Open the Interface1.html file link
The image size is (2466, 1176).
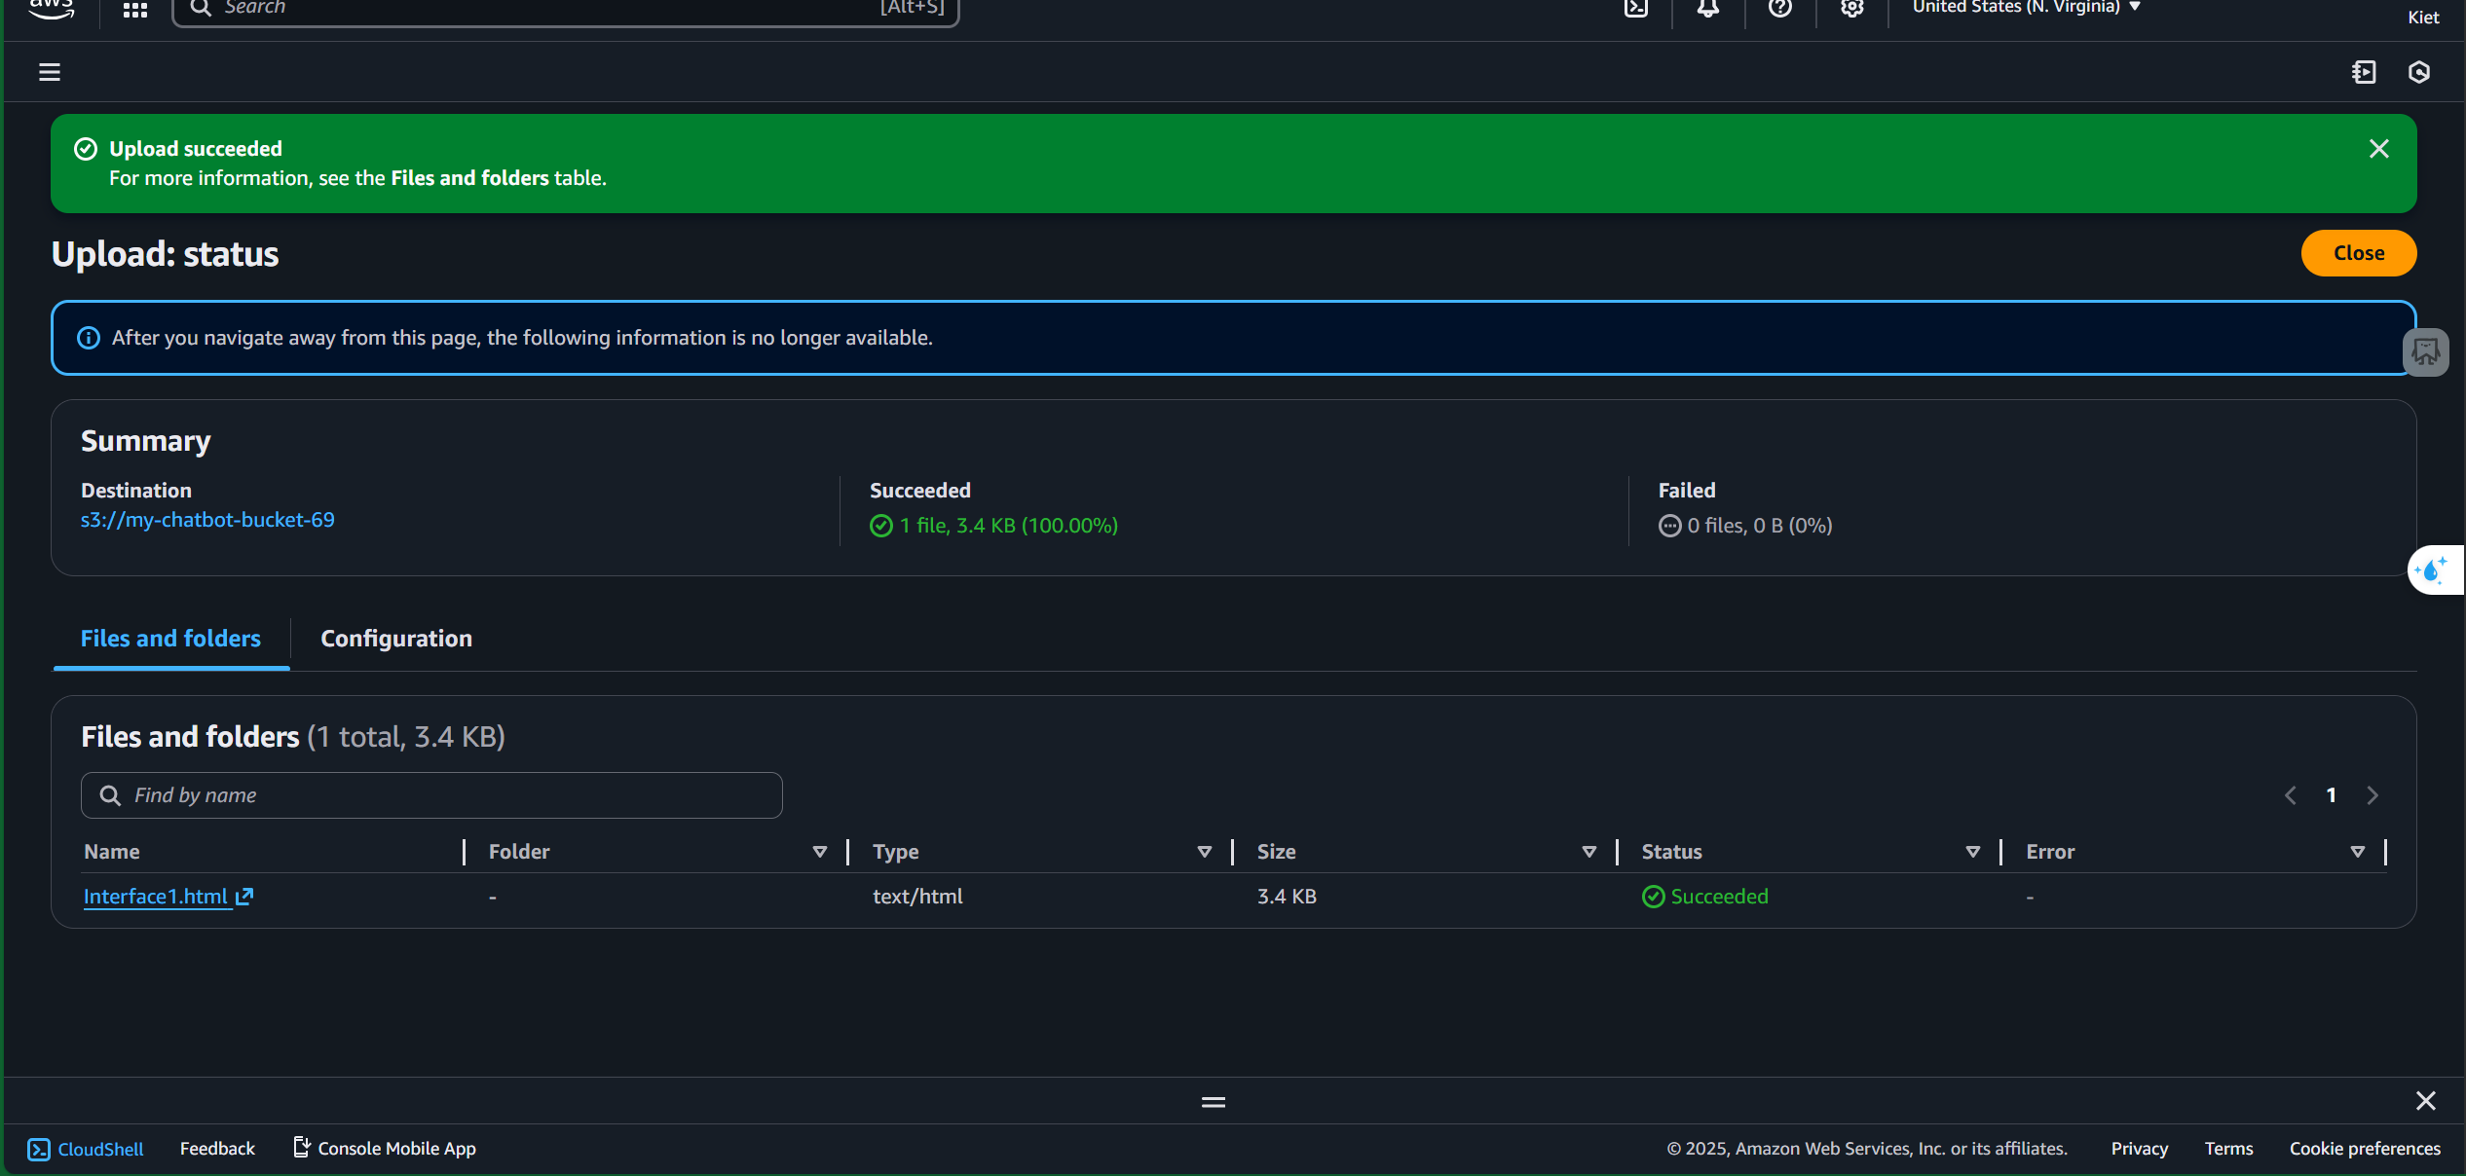click(156, 897)
